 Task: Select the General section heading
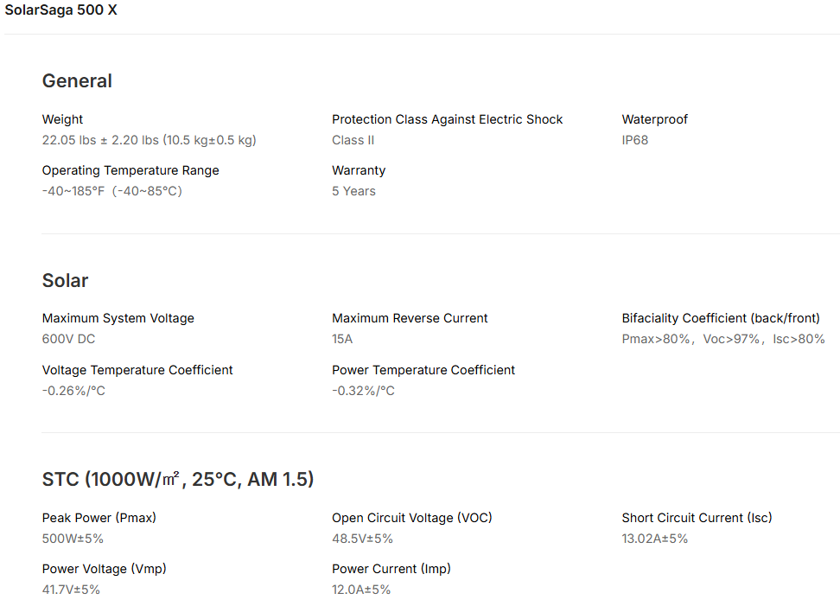[x=77, y=81]
